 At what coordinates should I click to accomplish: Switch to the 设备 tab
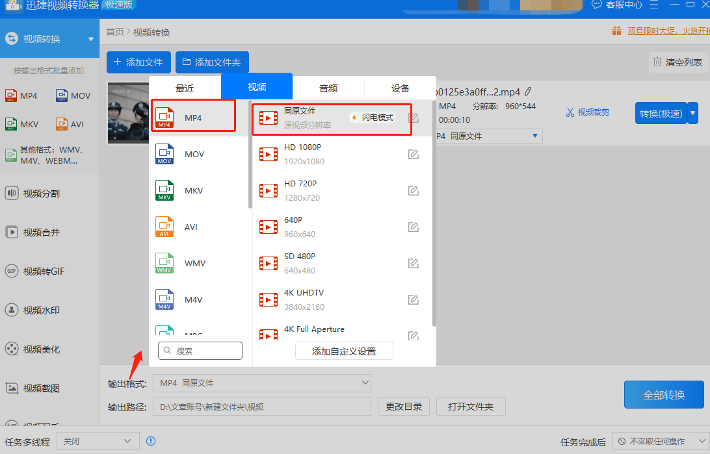401,88
